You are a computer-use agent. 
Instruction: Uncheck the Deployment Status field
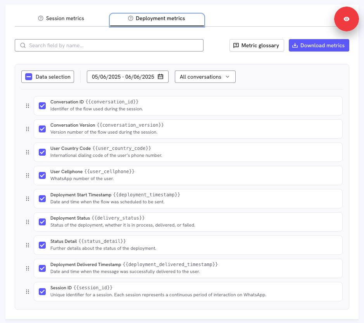(x=42, y=222)
